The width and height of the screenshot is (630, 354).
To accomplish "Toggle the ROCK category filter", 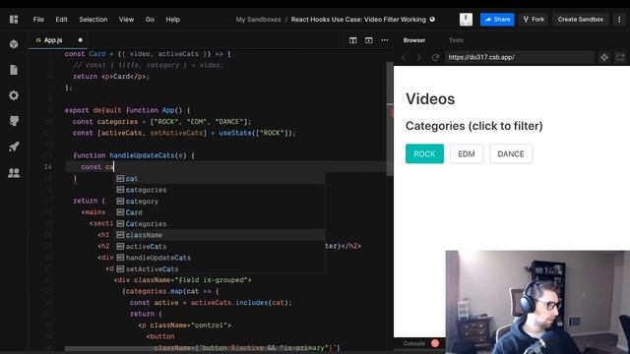I will click(x=424, y=153).
